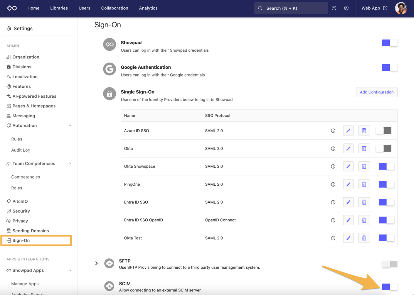Open the Analytics tab
Image resolution: width=414 pixels, height=295 pixels.
tap(148, 8)
